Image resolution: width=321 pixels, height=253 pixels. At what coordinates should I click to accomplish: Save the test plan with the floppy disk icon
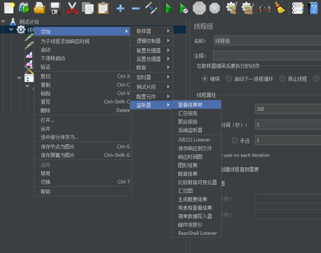(x=55, y=8)
